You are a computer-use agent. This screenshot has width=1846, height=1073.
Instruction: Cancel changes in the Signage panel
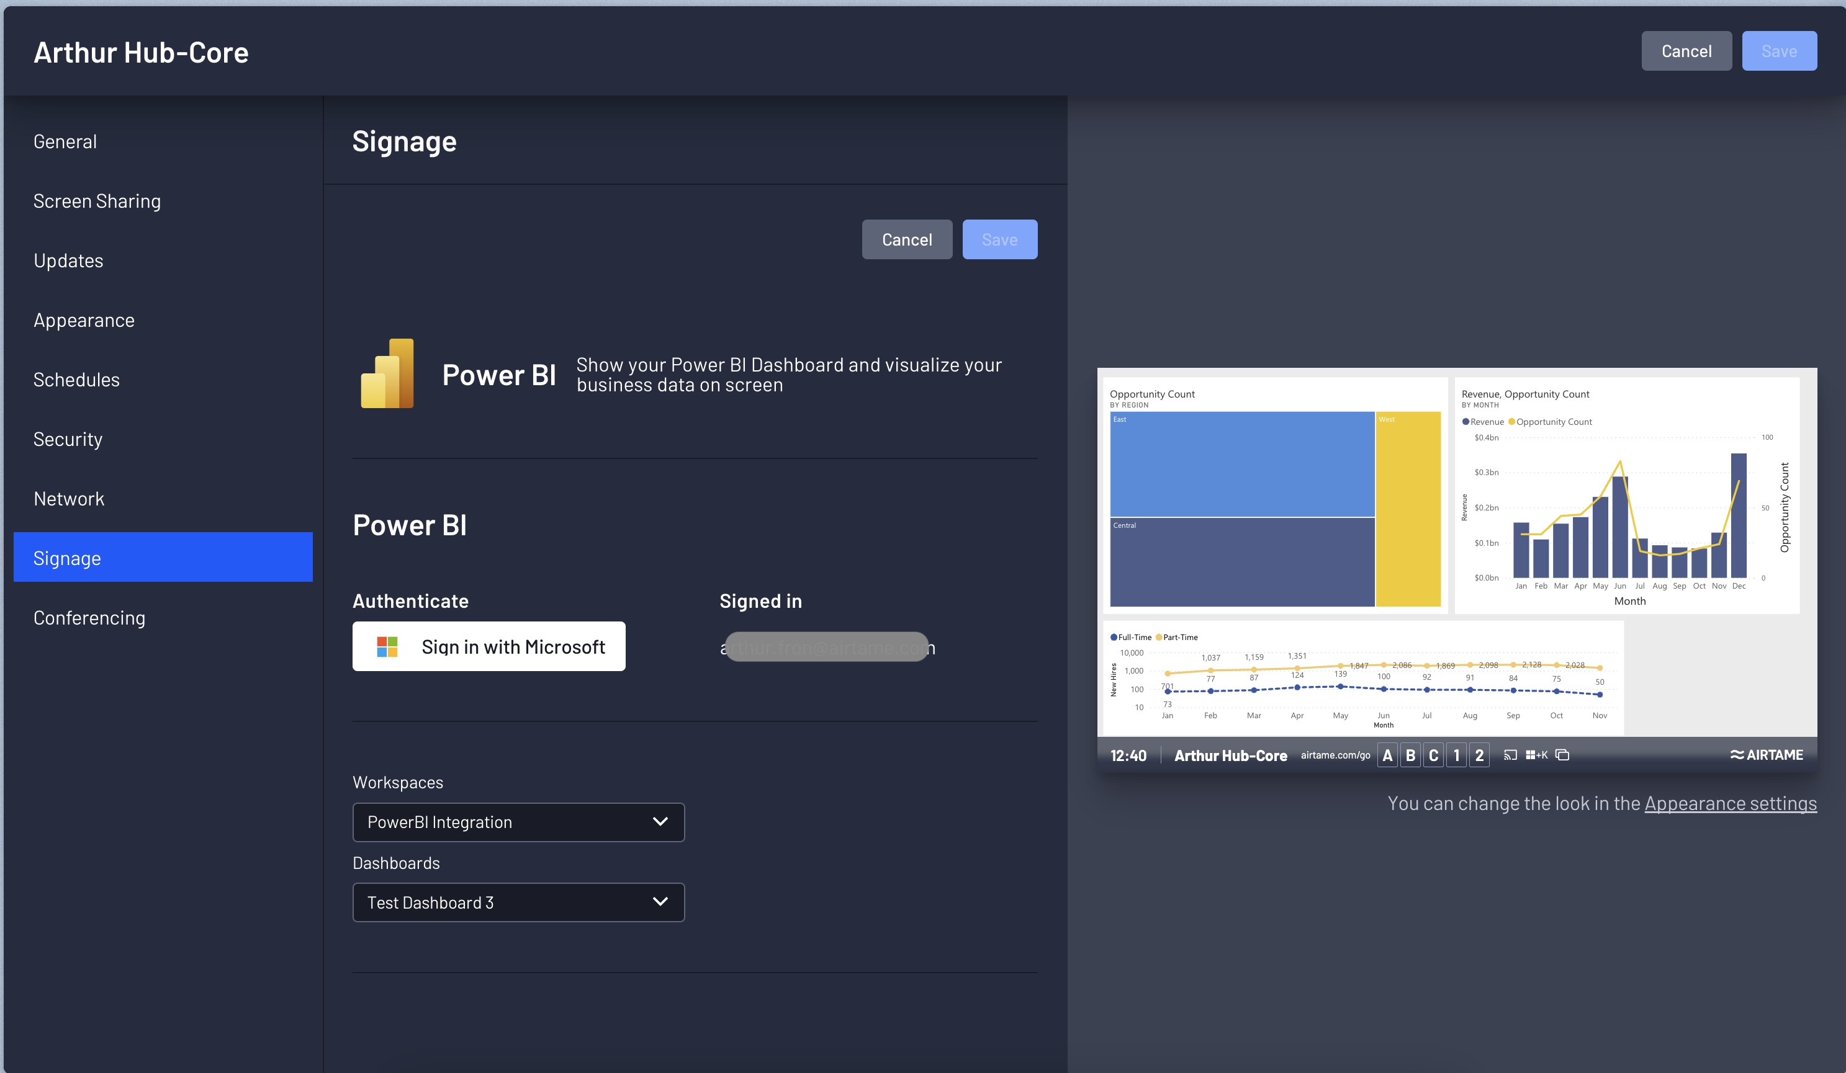tap(907, 239)
